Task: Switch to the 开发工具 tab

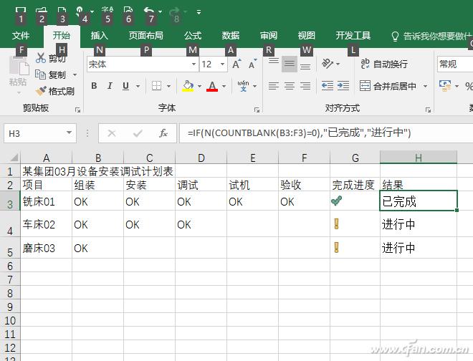Action: tap(353, 36)
